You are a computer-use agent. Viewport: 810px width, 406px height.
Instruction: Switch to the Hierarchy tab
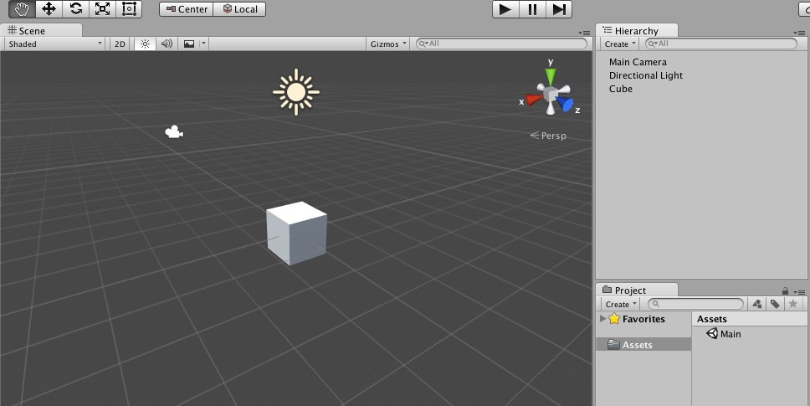click(637, 30)
